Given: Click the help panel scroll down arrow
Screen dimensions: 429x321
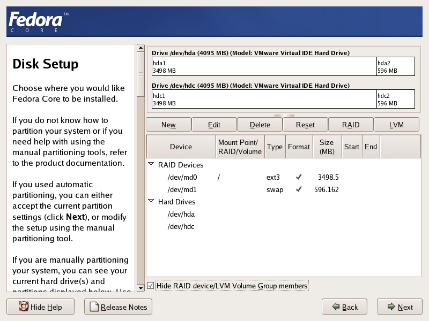Looking at the screenshot, I should (140, 288).
